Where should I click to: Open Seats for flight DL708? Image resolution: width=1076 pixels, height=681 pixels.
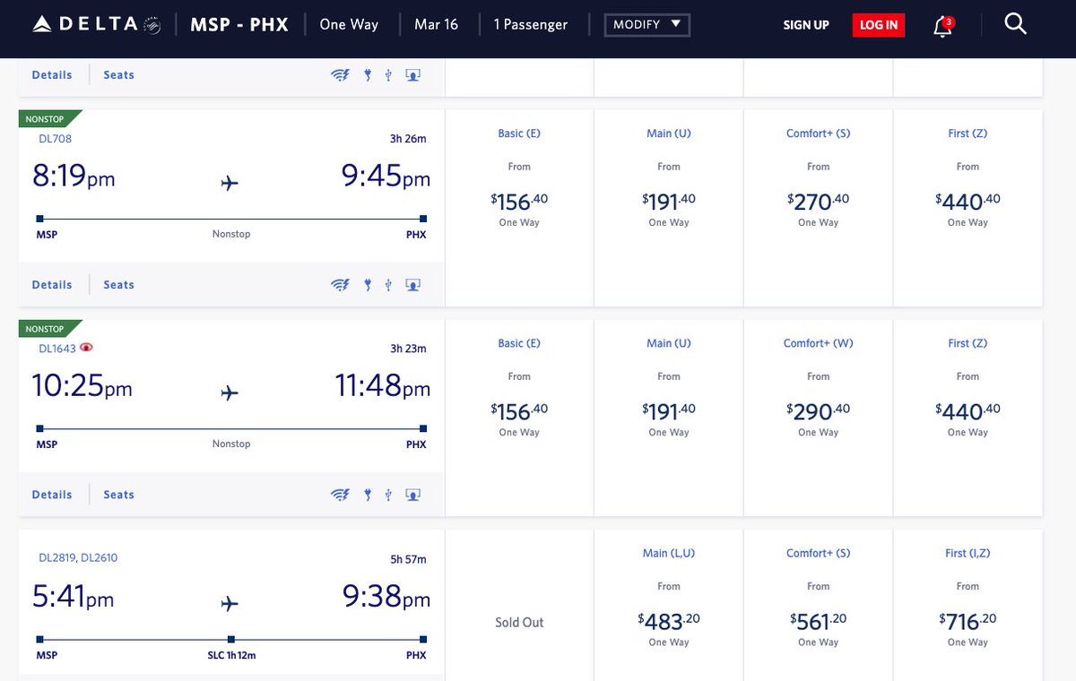coord(118,285)
